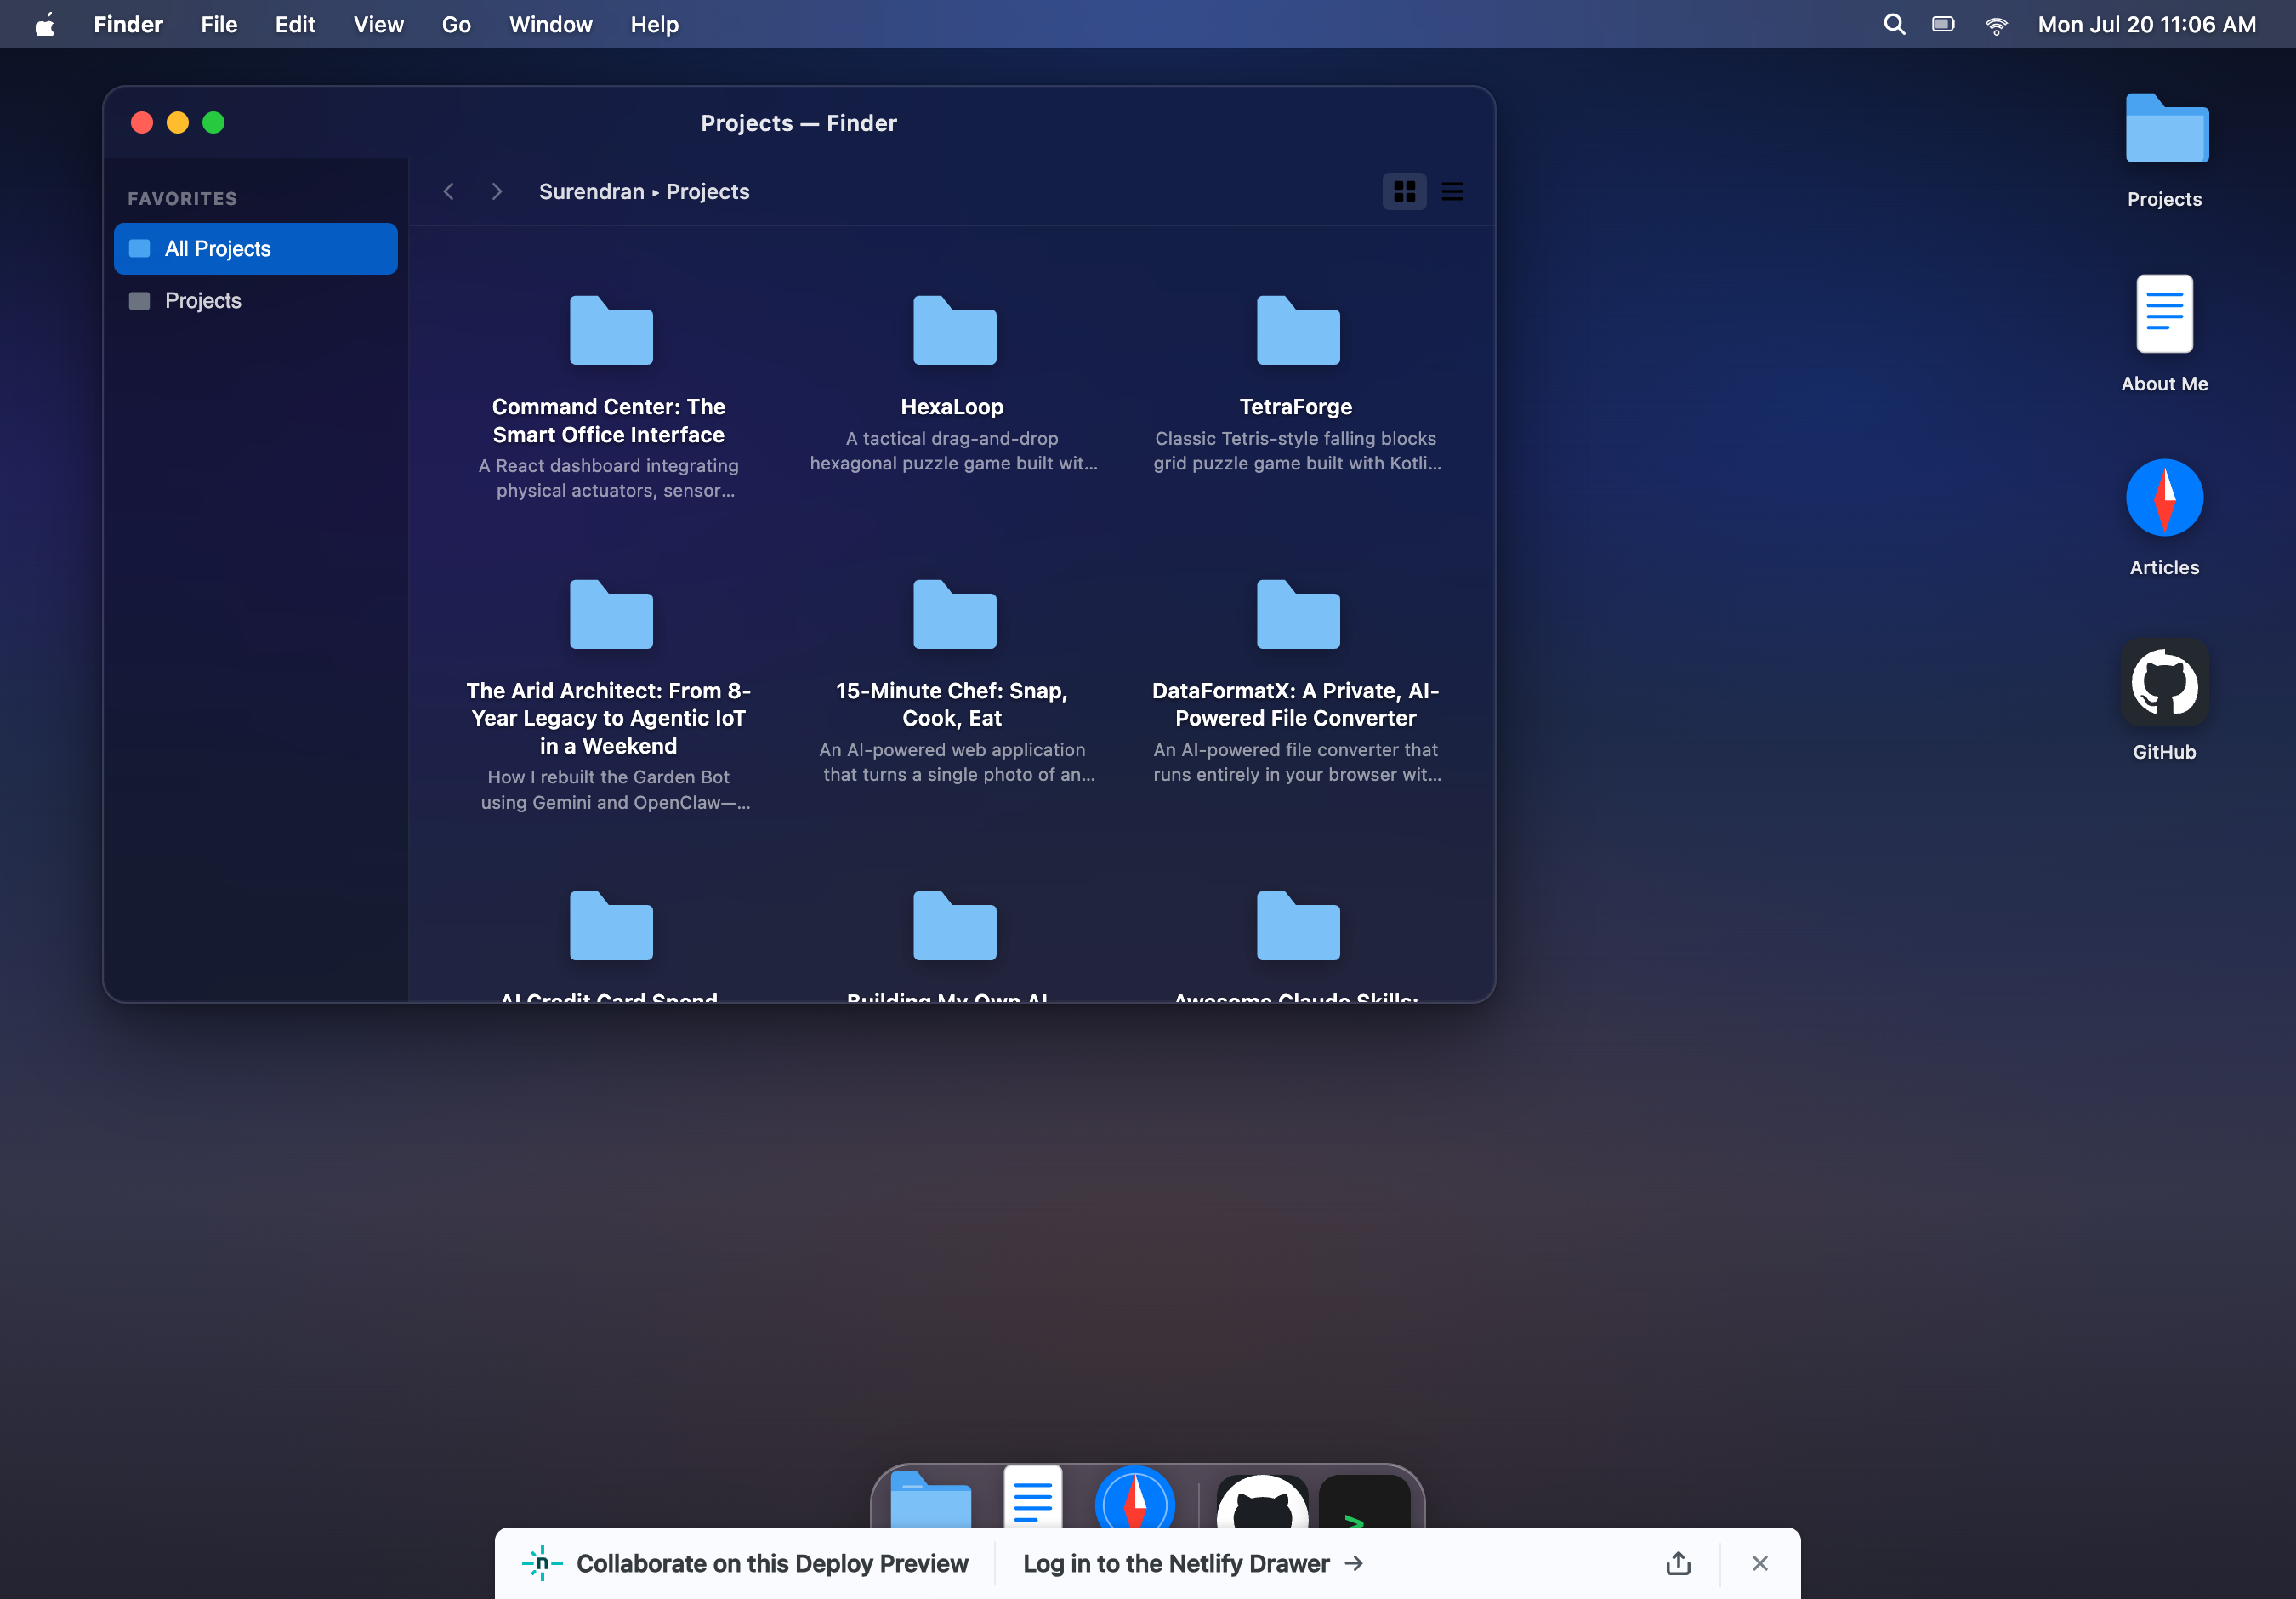Screen dimensions: 2296x1599
Task: Click the green zoom window button
Action: pyautogui.click(x=214, y=123)
